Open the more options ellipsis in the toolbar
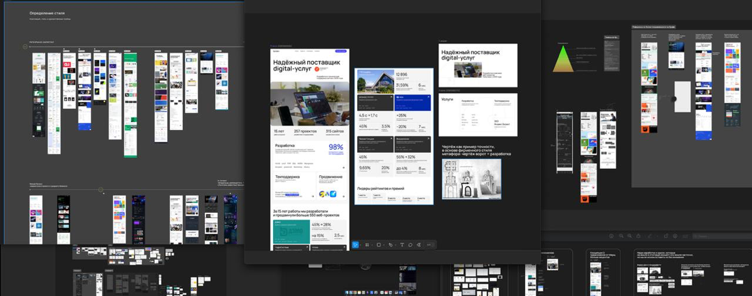 pyautogui.click(x=429, y=245)
